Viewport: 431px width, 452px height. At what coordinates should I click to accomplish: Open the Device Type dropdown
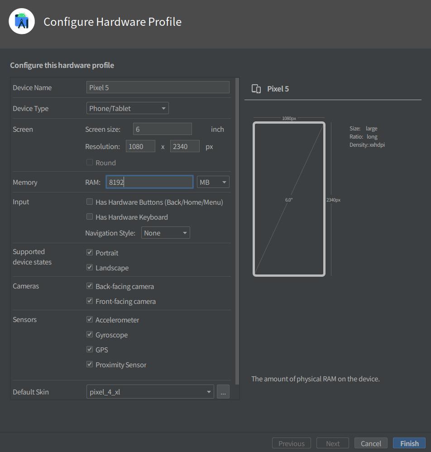pyautogui.click(x=127, y=108)
